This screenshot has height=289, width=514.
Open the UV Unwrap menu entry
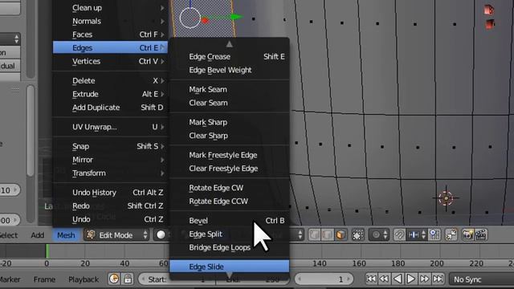click(x=110, y=127)
